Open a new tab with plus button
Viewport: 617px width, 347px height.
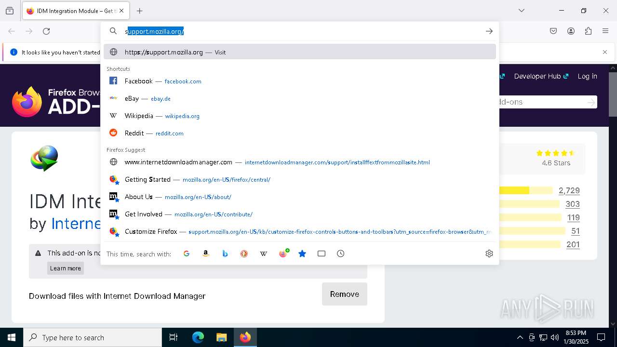(x=140, y=11)
